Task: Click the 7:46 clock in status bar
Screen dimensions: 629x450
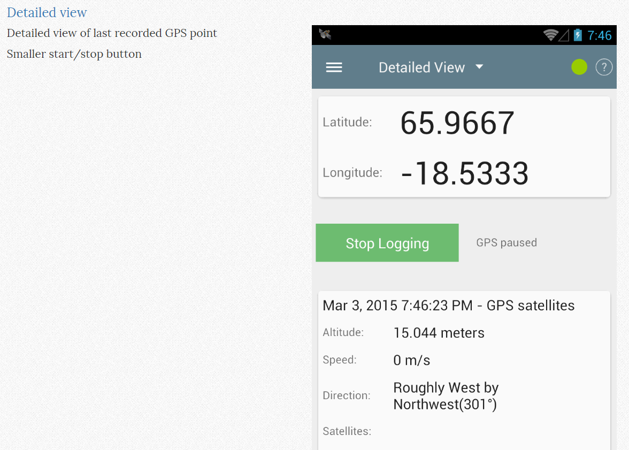Action: pyautogui.click(x=599, y=35)
